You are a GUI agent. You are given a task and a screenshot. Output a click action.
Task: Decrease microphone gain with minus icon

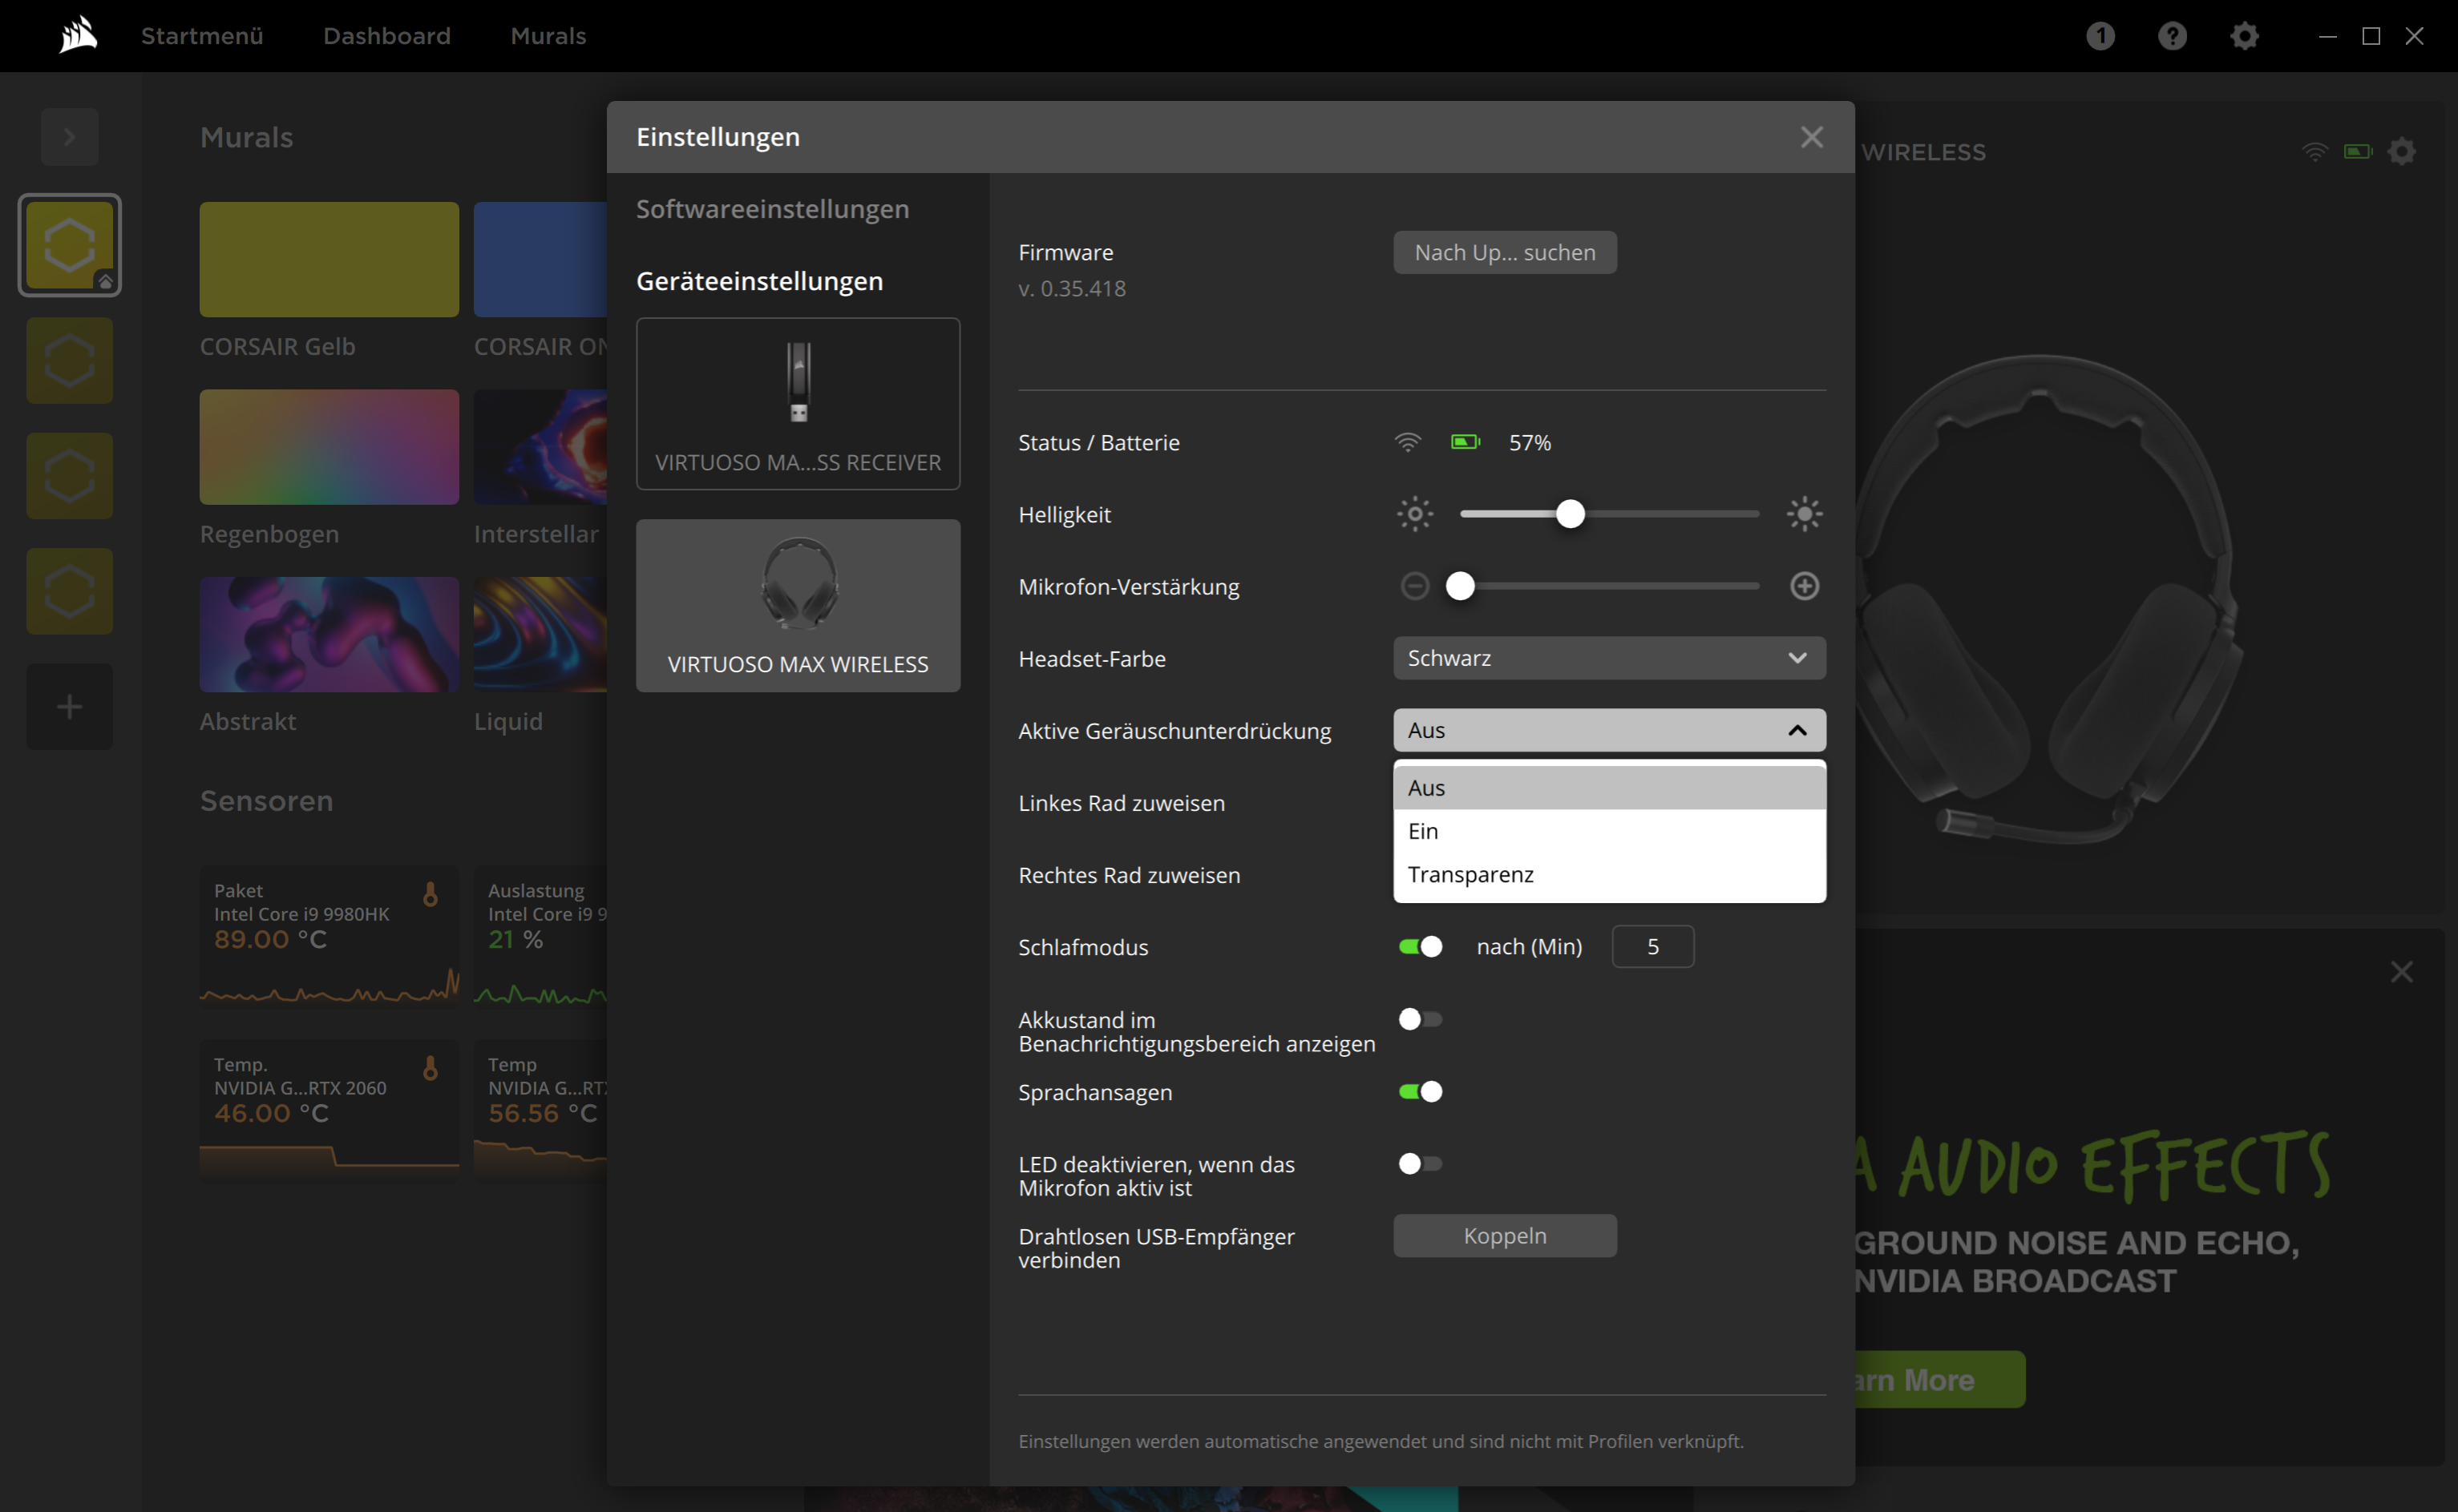[x=1414, y=586]
